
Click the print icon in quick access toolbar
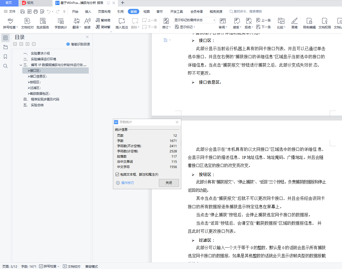click(x=36, y=11)
